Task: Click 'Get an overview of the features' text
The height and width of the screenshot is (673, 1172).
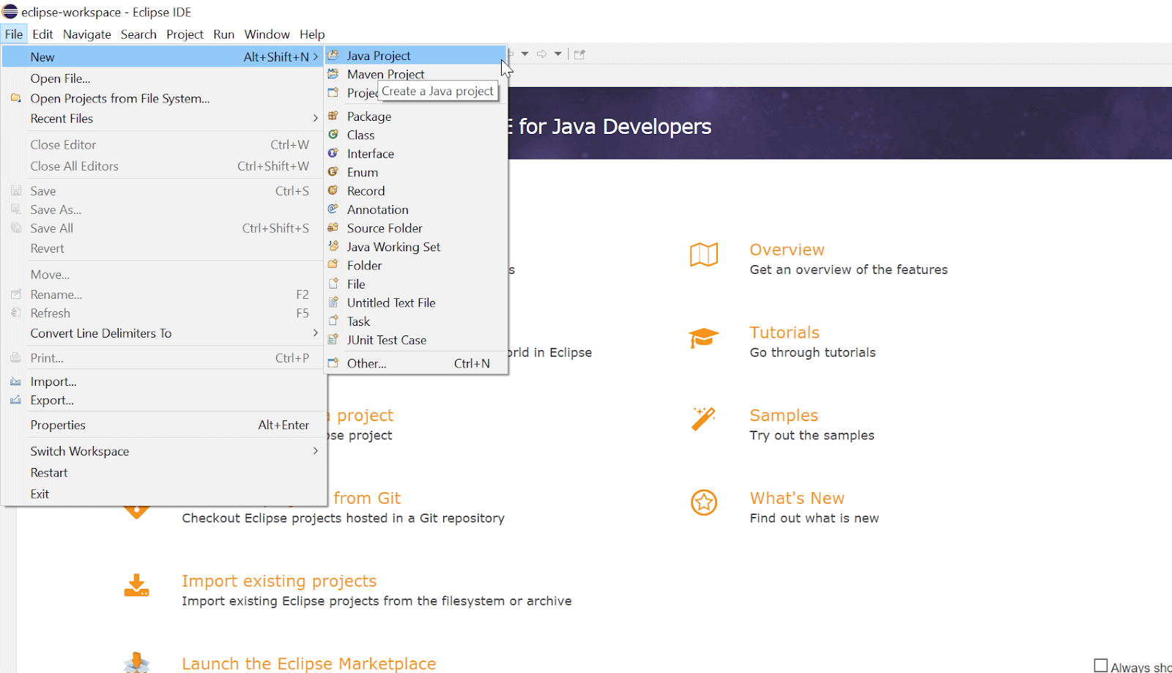Action: tap(848, 269)
